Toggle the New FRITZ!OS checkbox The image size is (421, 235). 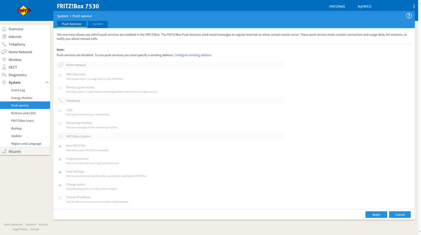[x=60, y=147]
